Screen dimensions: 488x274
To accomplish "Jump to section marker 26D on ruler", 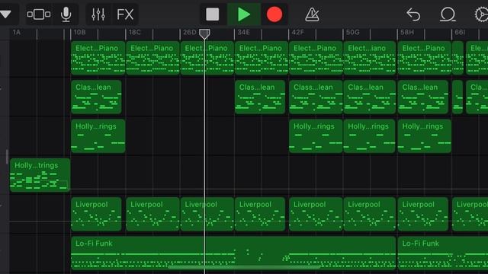I will click(190, 32).
